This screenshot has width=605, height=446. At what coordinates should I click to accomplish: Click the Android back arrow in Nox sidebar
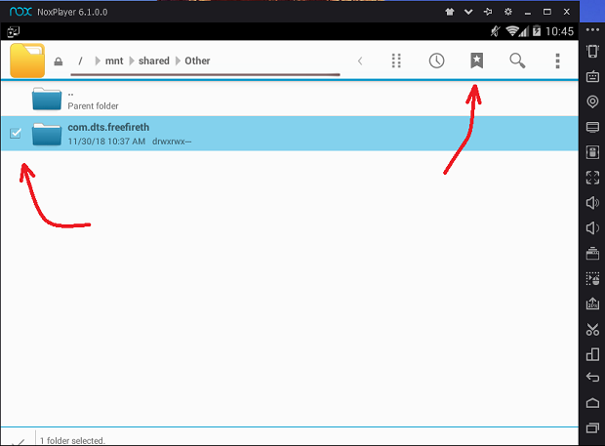click(592, 377)
